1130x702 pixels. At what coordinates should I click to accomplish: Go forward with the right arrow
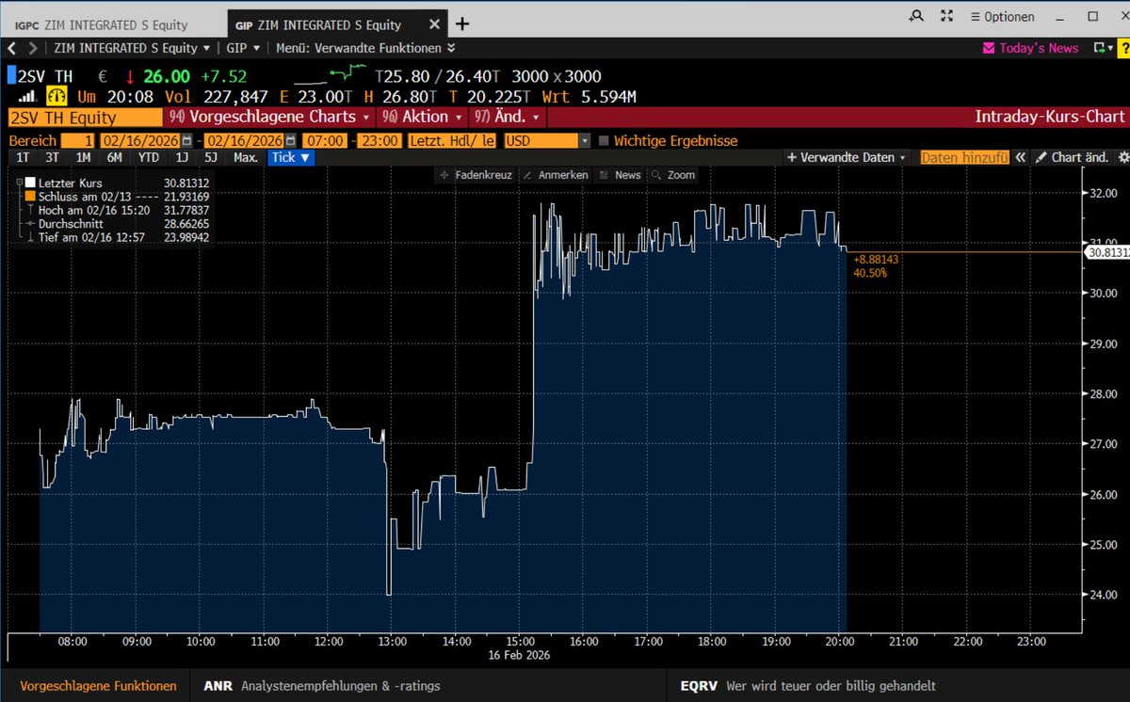tap(33, 48)
